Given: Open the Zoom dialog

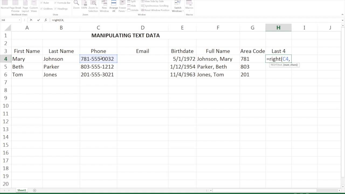Looking at the screenshot, I should point(76,5).
